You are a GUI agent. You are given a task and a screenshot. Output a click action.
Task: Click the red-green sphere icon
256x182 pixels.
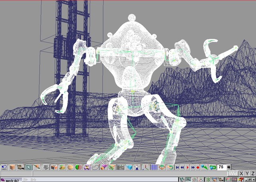click(78, 168)
